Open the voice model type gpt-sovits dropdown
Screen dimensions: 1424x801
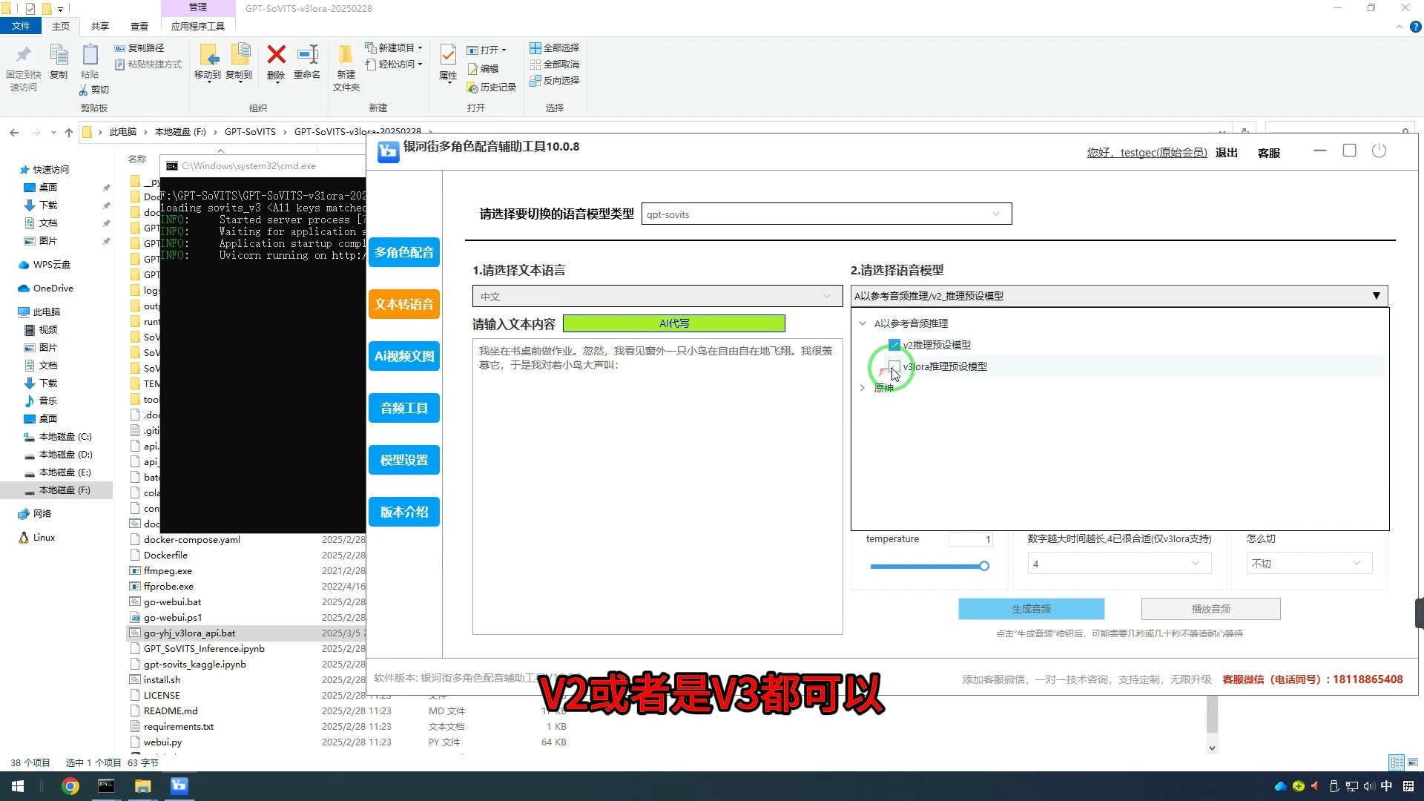click(826, 214)
